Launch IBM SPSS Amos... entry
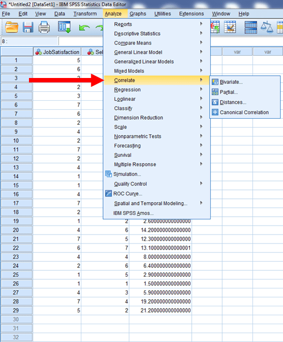 pyautogui.click(x=157, y=213)
